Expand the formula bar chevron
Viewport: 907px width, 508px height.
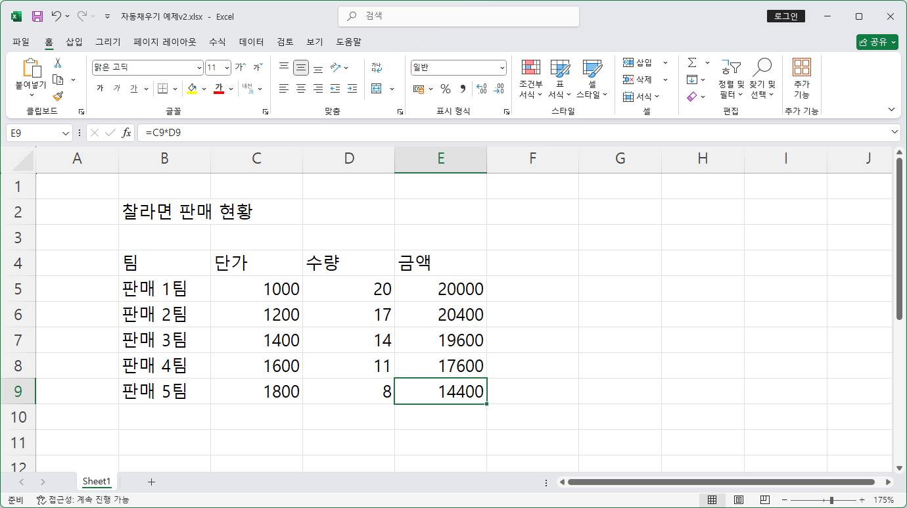tap(894, 133)
